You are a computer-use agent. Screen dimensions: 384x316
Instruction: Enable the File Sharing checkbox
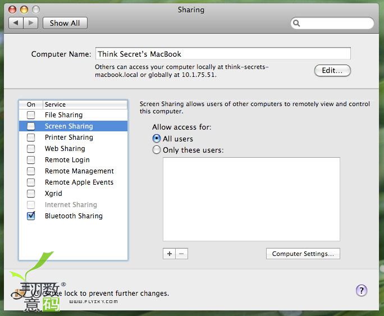click(31, 115)
